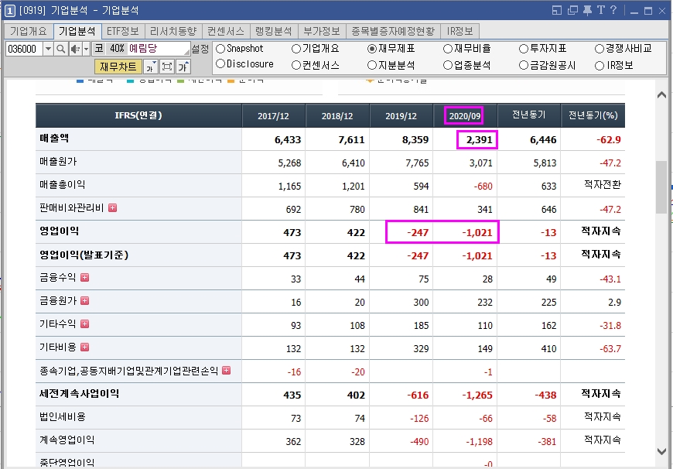Select the 기업개요 radio button
673x469 pixels.
coord(296,49)
